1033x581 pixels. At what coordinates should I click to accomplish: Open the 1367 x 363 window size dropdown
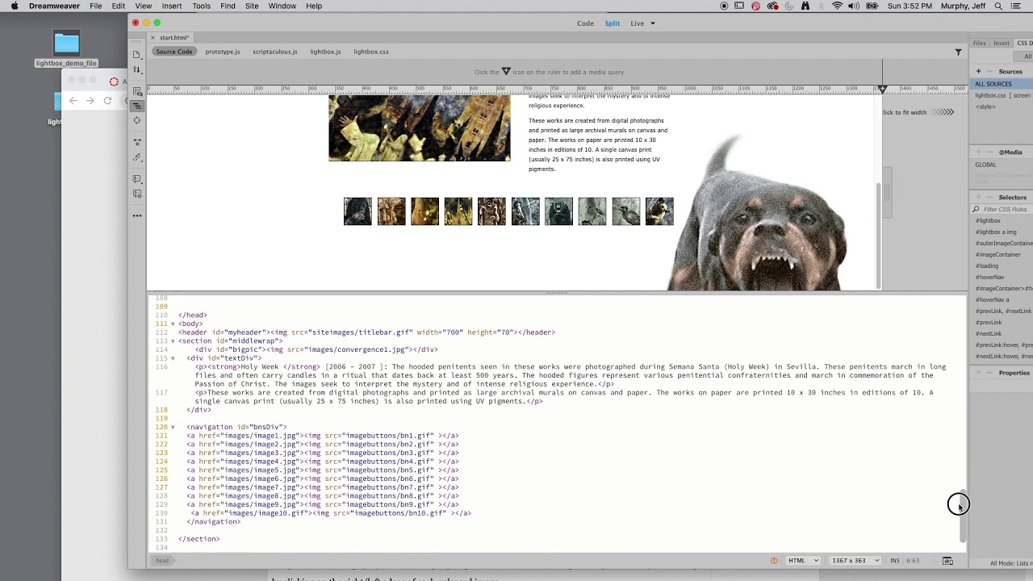(855, 560)
